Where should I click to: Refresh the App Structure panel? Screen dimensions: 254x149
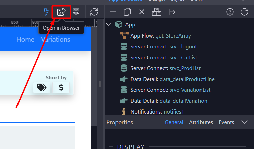click(244, 12)
